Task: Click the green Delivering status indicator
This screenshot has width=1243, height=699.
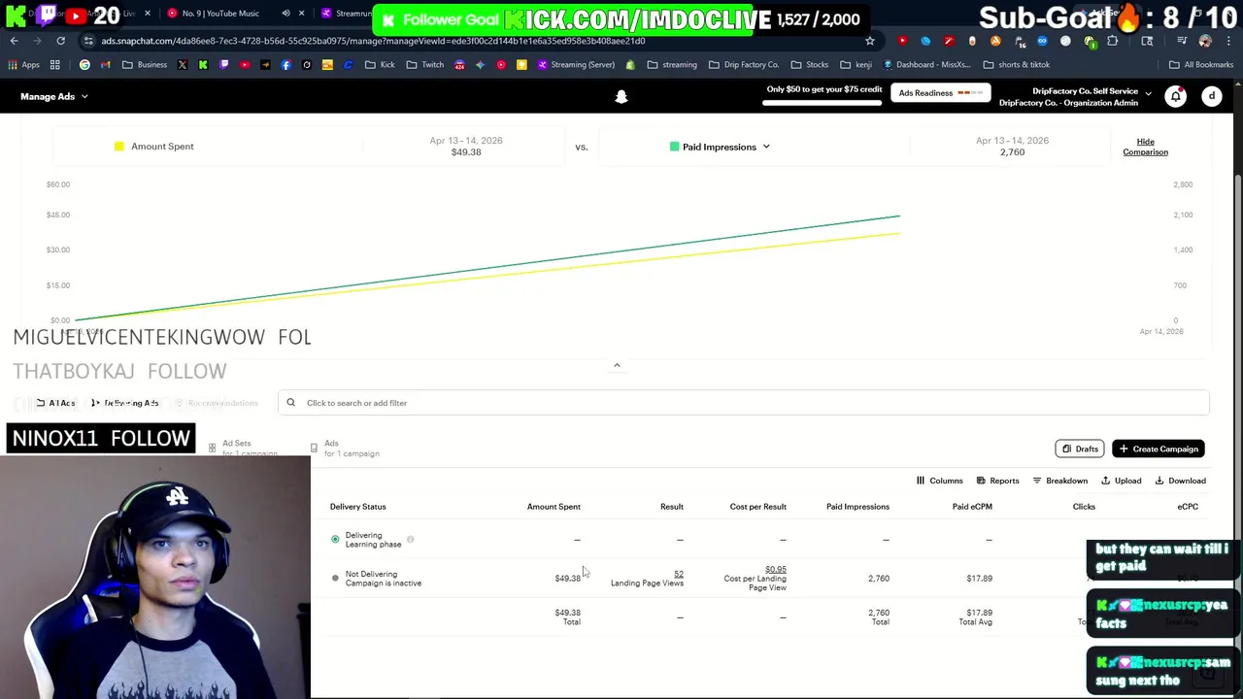Action: pos(335,539)
